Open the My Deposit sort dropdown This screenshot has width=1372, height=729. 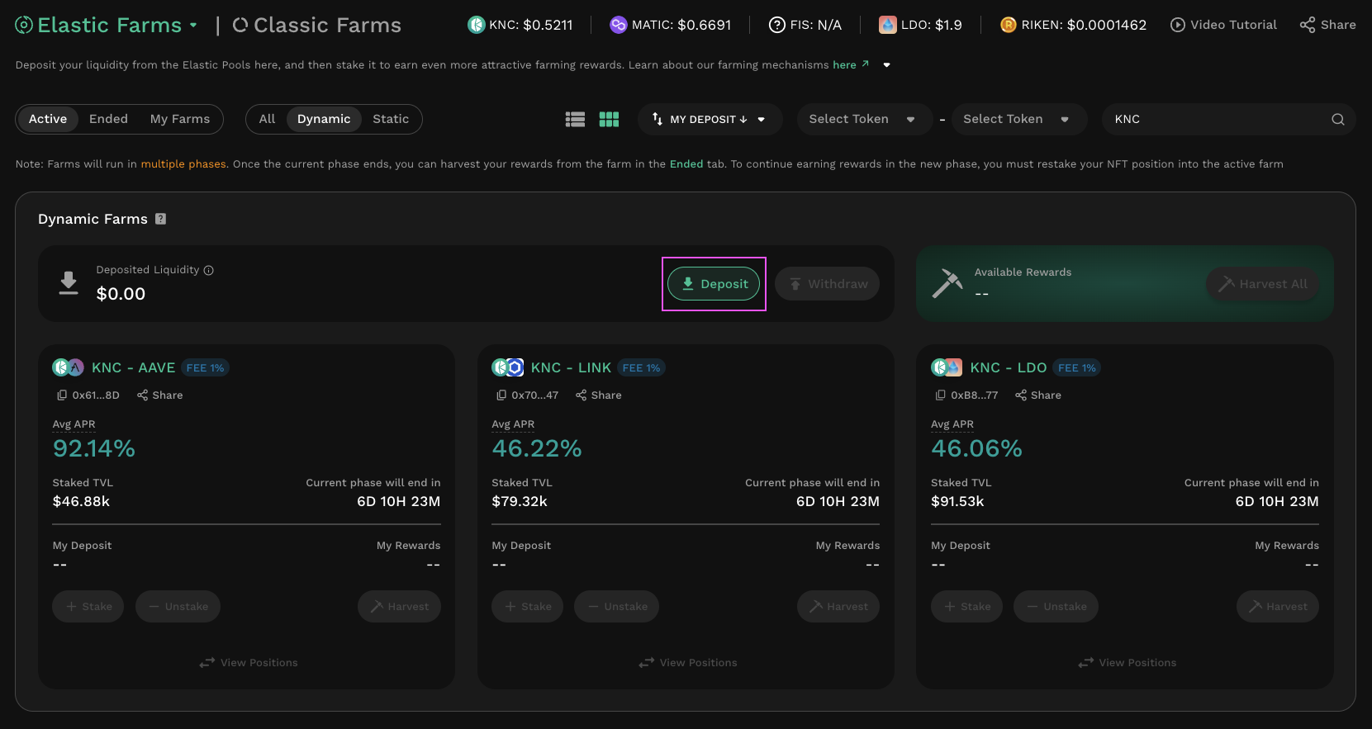point(708,120)
